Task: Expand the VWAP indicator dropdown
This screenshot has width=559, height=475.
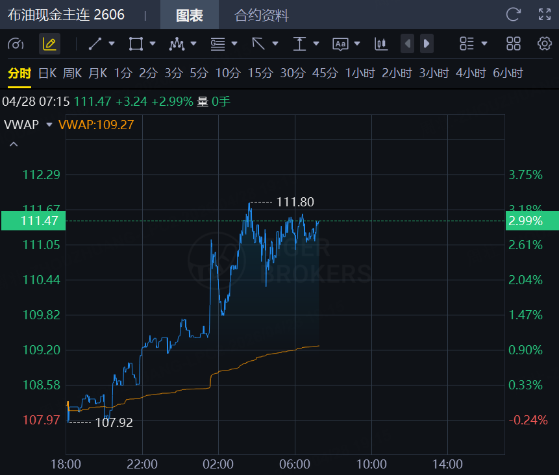Action: pos(49,125)
